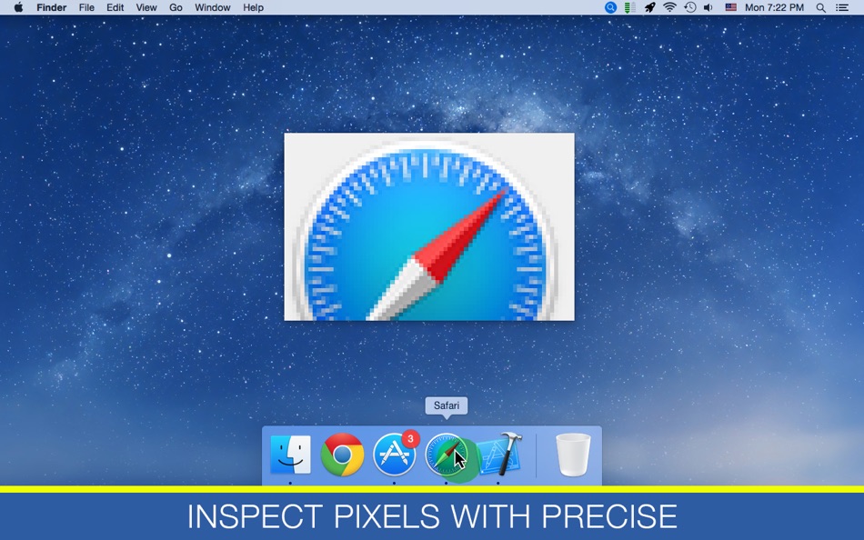Open the Finder menu

click(51, 7)
